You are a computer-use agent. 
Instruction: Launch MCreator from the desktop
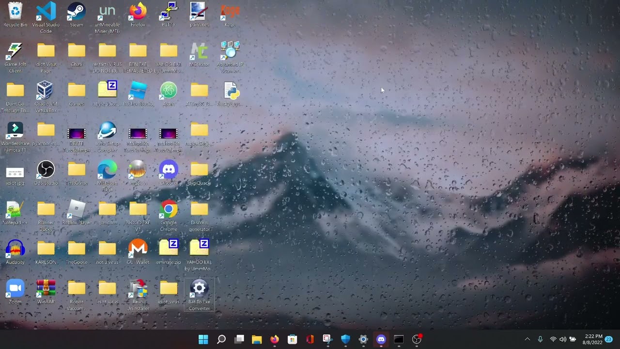199,55
